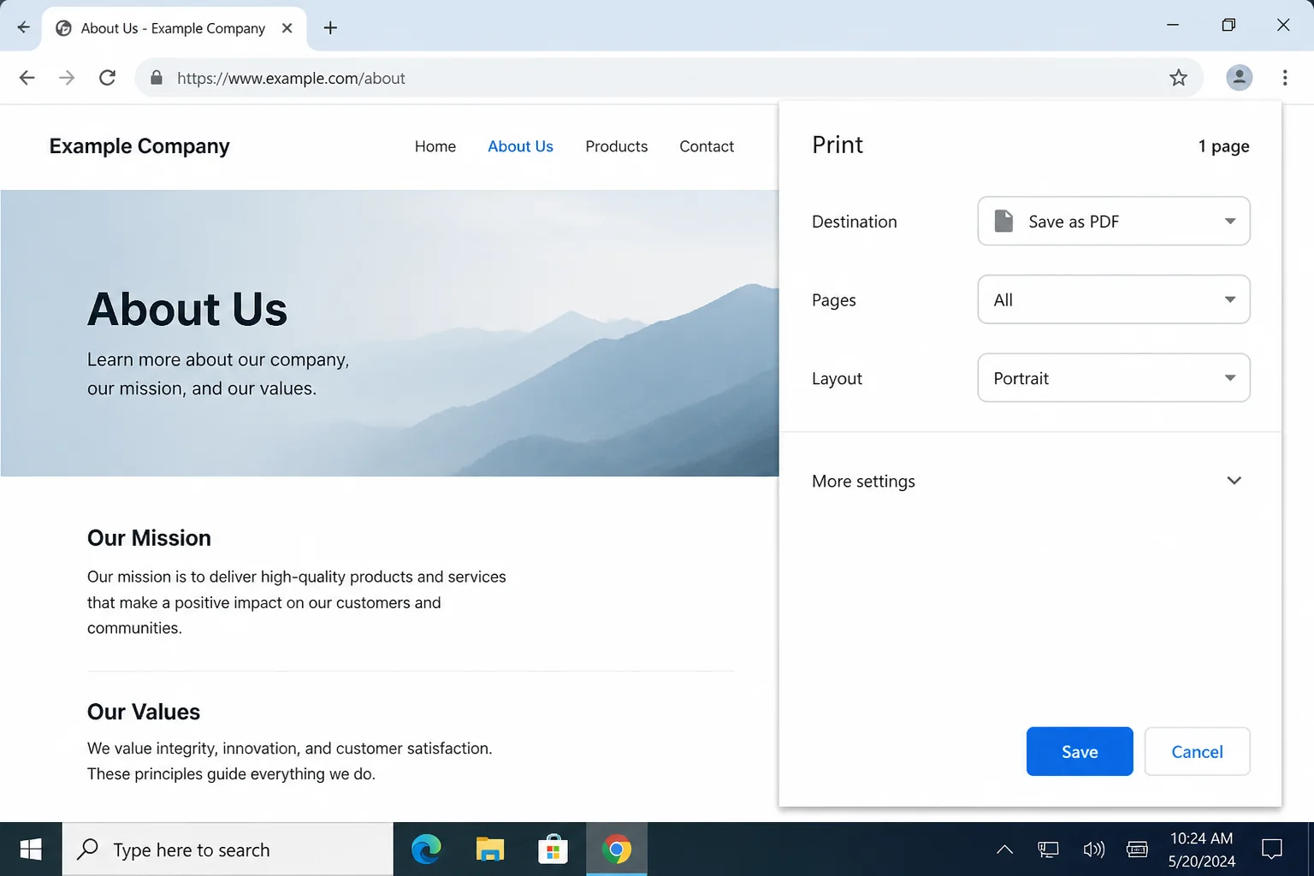Open the Pages dropdown set to All

click(x=1114, y=299)
